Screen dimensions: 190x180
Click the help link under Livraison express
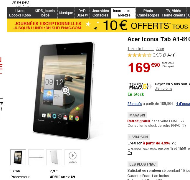point(130,153)
